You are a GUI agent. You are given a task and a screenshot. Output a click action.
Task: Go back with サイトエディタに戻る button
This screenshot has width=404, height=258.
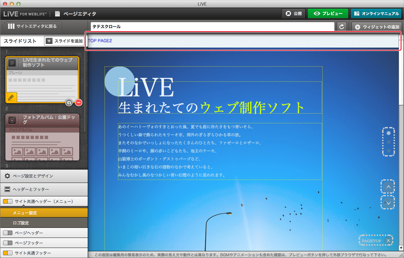pyautogui.click(x=31, y=26)
